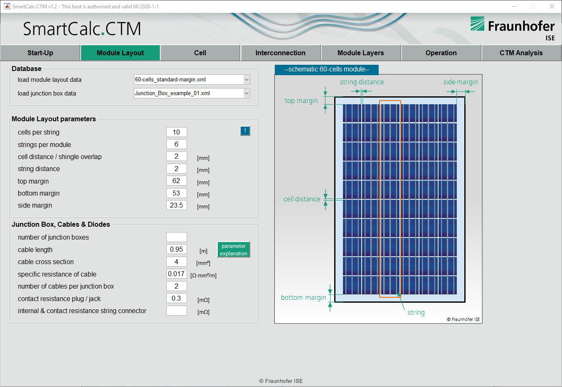This screenshot has height=387, width=562.
Task: Click the contact resistance plug / jack field
Action: (176, 298)
